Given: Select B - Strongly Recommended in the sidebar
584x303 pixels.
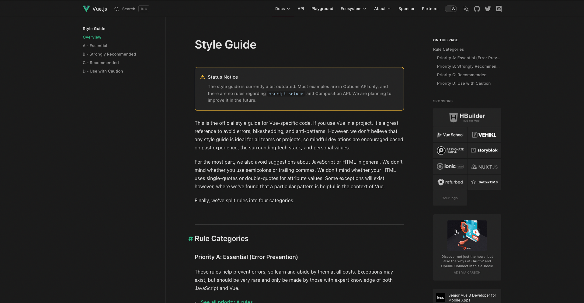Looking at the screenshot, I should tap(109, 54).
